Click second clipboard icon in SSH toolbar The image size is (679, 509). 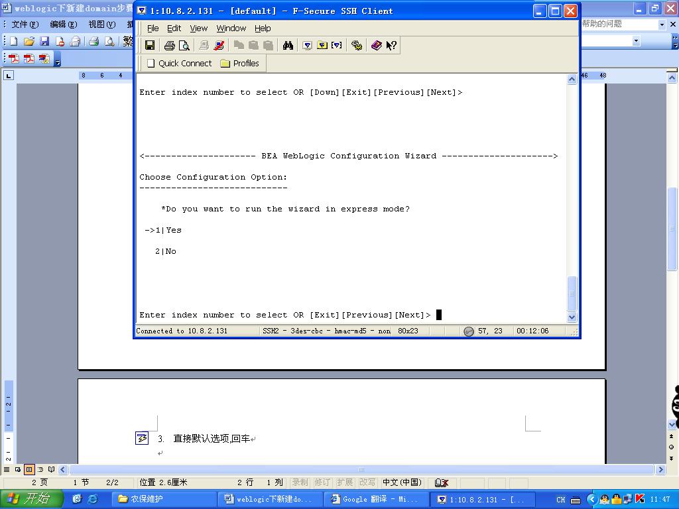(x=268, y=46)
